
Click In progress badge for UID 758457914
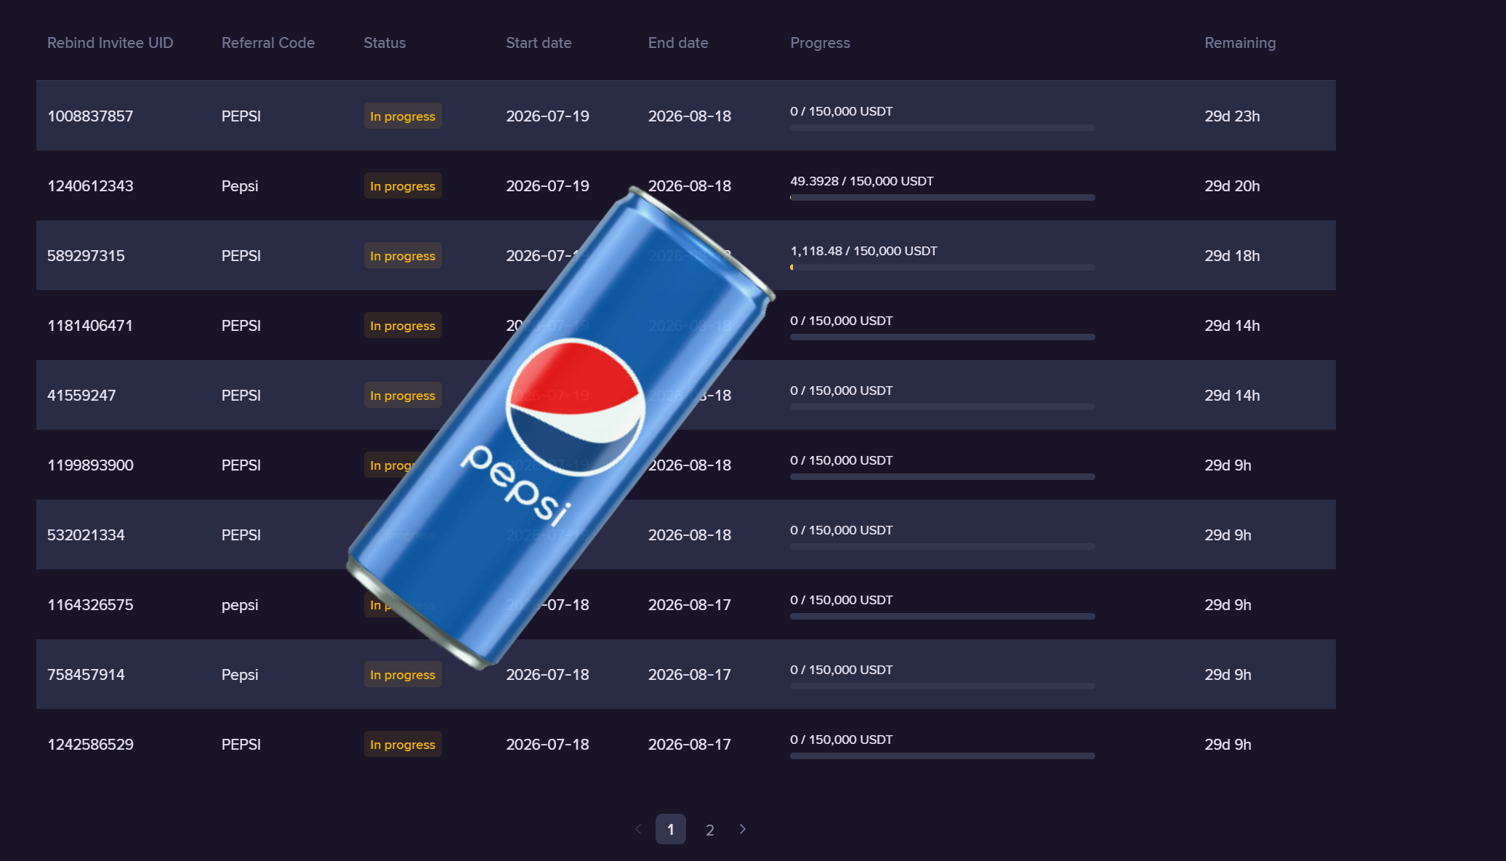pyautogui.click(x=403, y=674)
